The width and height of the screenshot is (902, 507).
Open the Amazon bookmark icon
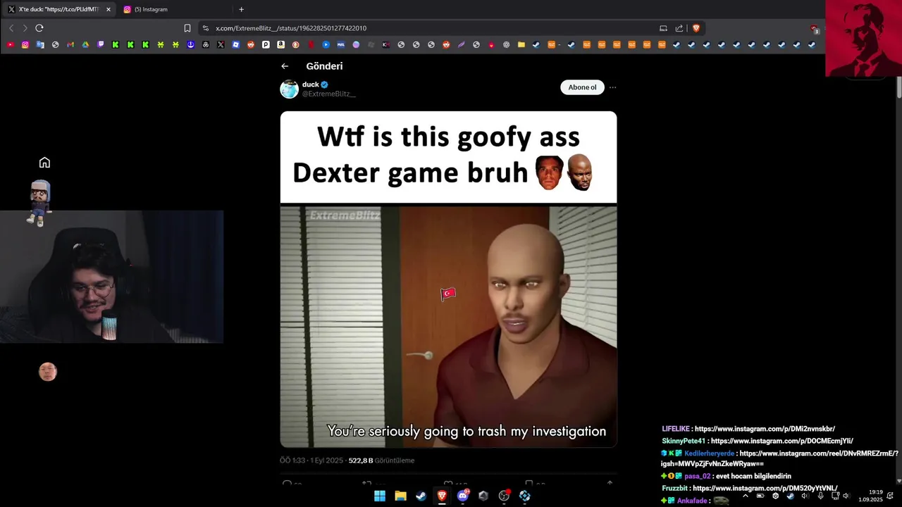[x=280, y=44]
